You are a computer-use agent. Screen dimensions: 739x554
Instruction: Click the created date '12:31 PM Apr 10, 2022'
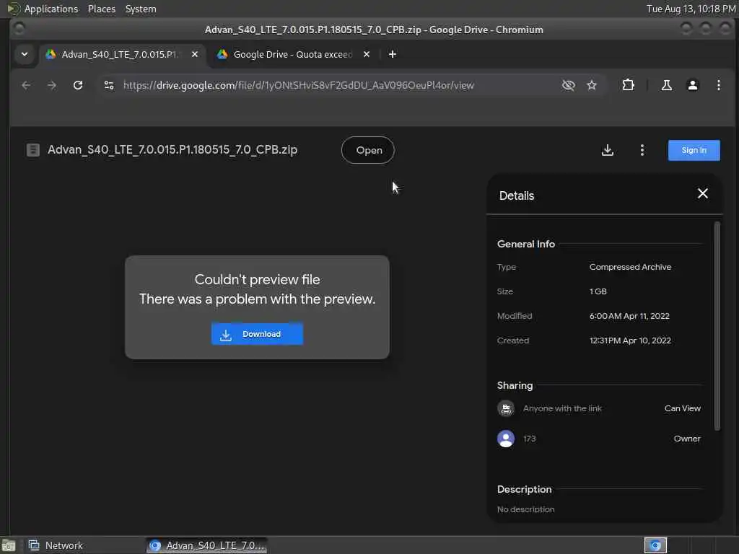[x=630, y=340]
